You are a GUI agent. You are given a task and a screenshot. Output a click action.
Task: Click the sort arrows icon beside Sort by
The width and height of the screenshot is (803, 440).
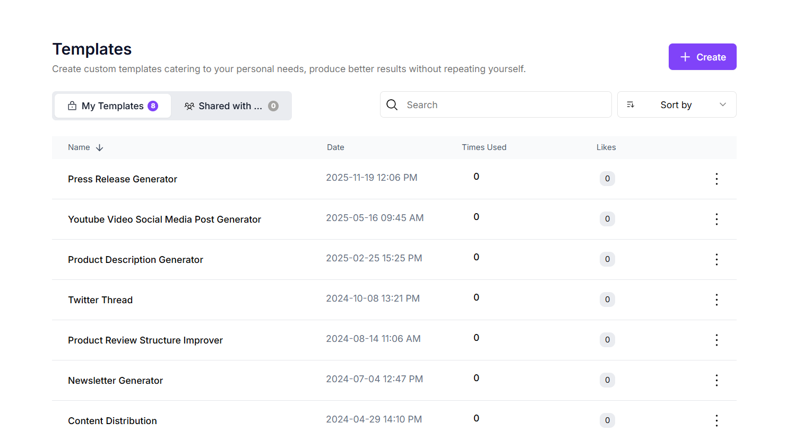(x=631, y=104)
